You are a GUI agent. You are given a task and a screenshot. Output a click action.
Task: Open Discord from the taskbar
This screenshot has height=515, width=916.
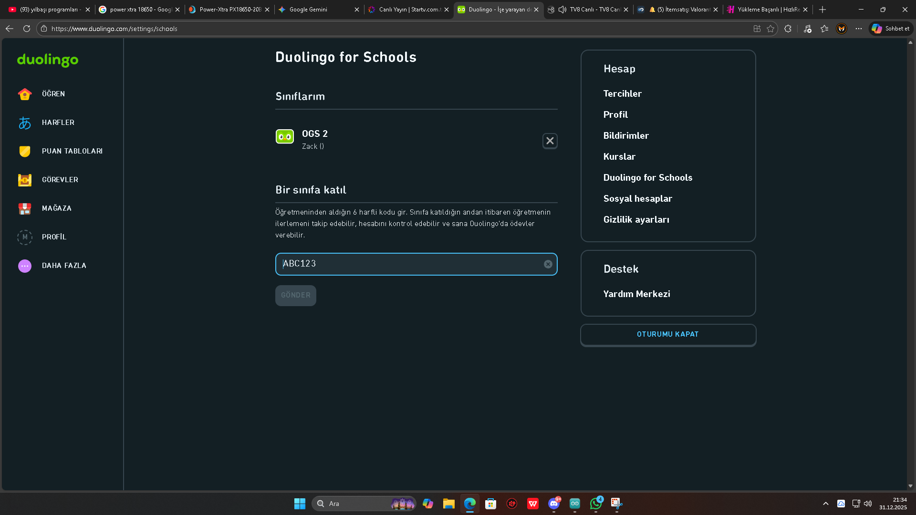pyautogui.click(x=553, y=504)
